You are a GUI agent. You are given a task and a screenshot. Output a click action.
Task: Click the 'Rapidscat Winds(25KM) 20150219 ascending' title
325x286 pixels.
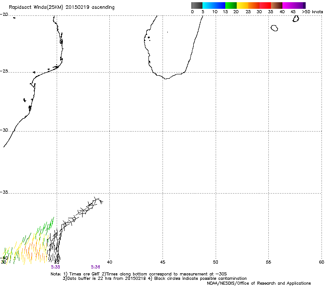(x=61, y=7)
